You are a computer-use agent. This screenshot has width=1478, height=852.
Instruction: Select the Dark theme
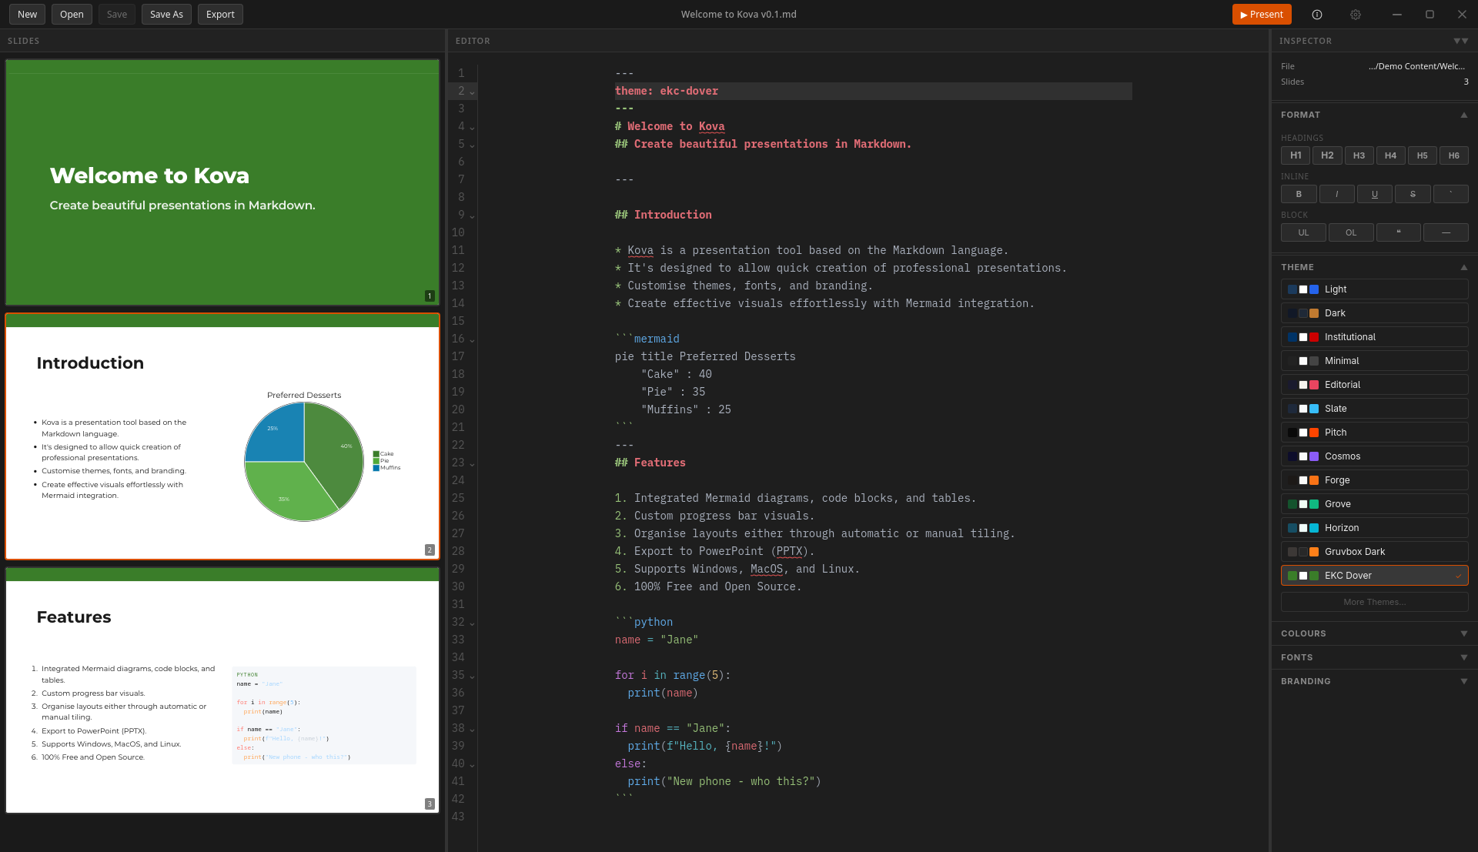(x=1374, y=313)
